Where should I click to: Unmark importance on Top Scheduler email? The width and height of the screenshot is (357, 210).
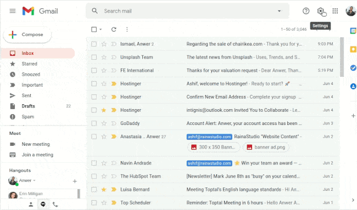pyautogui.click(x=114, y=202)
